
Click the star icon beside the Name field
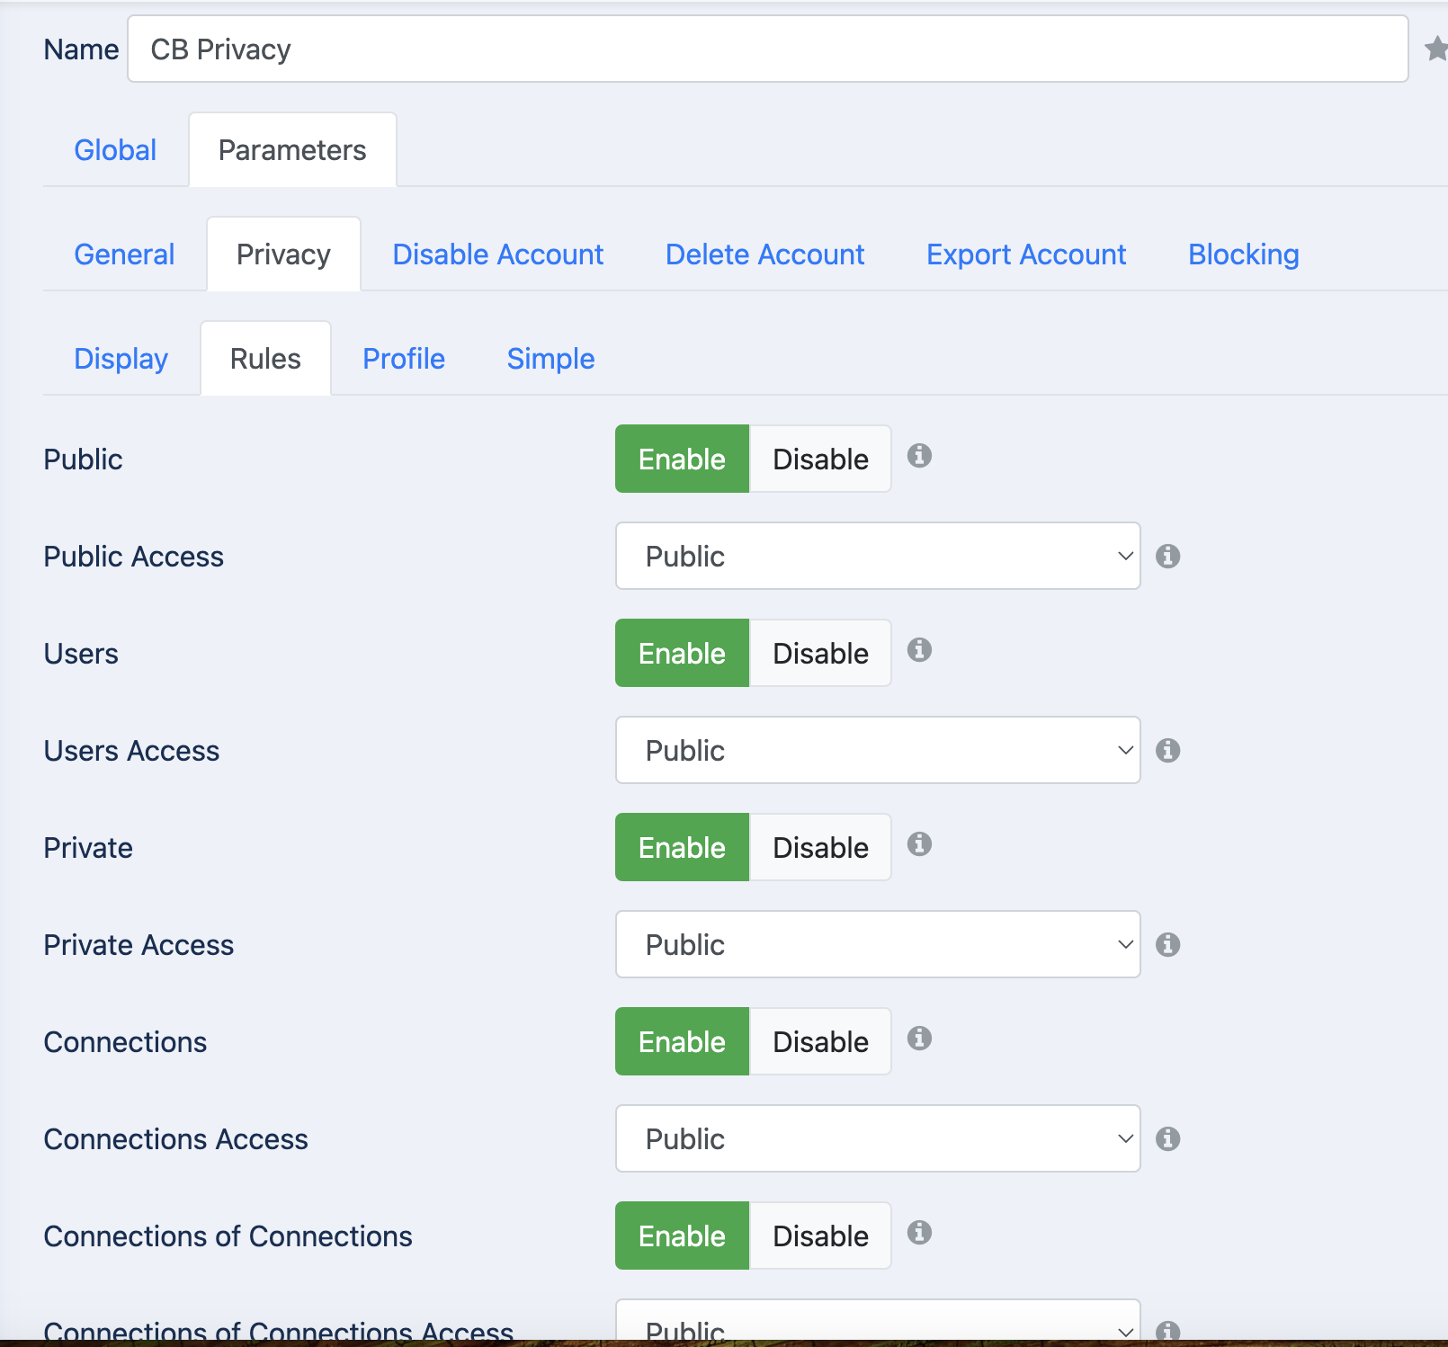[x=1436, y=49]
